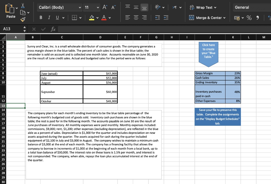Viewport: 271px width, 184px height.
Task: Click the A13 Name Box field
Action: click(x=12, y=29)
